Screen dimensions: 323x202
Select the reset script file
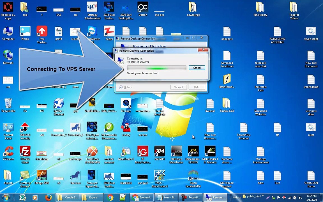311,129
